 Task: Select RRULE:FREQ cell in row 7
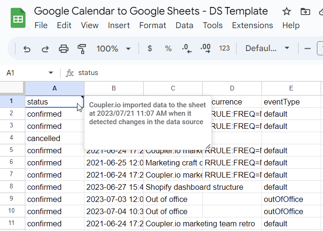[232, 175]
